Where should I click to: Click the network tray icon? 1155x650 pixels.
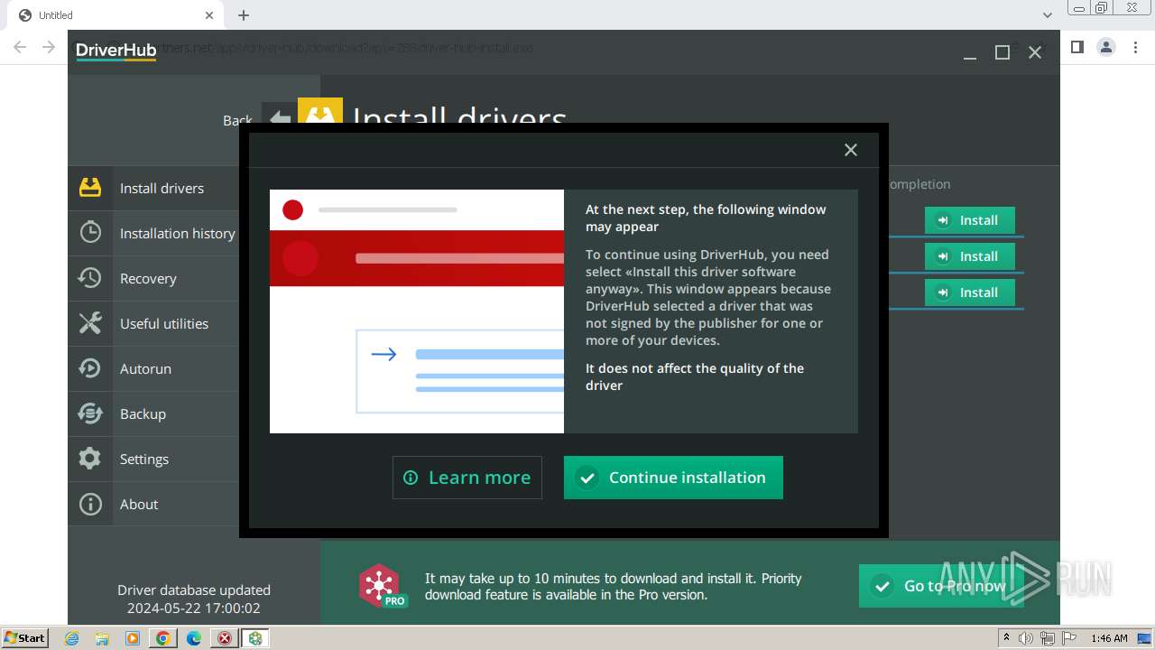(1048, 638)
